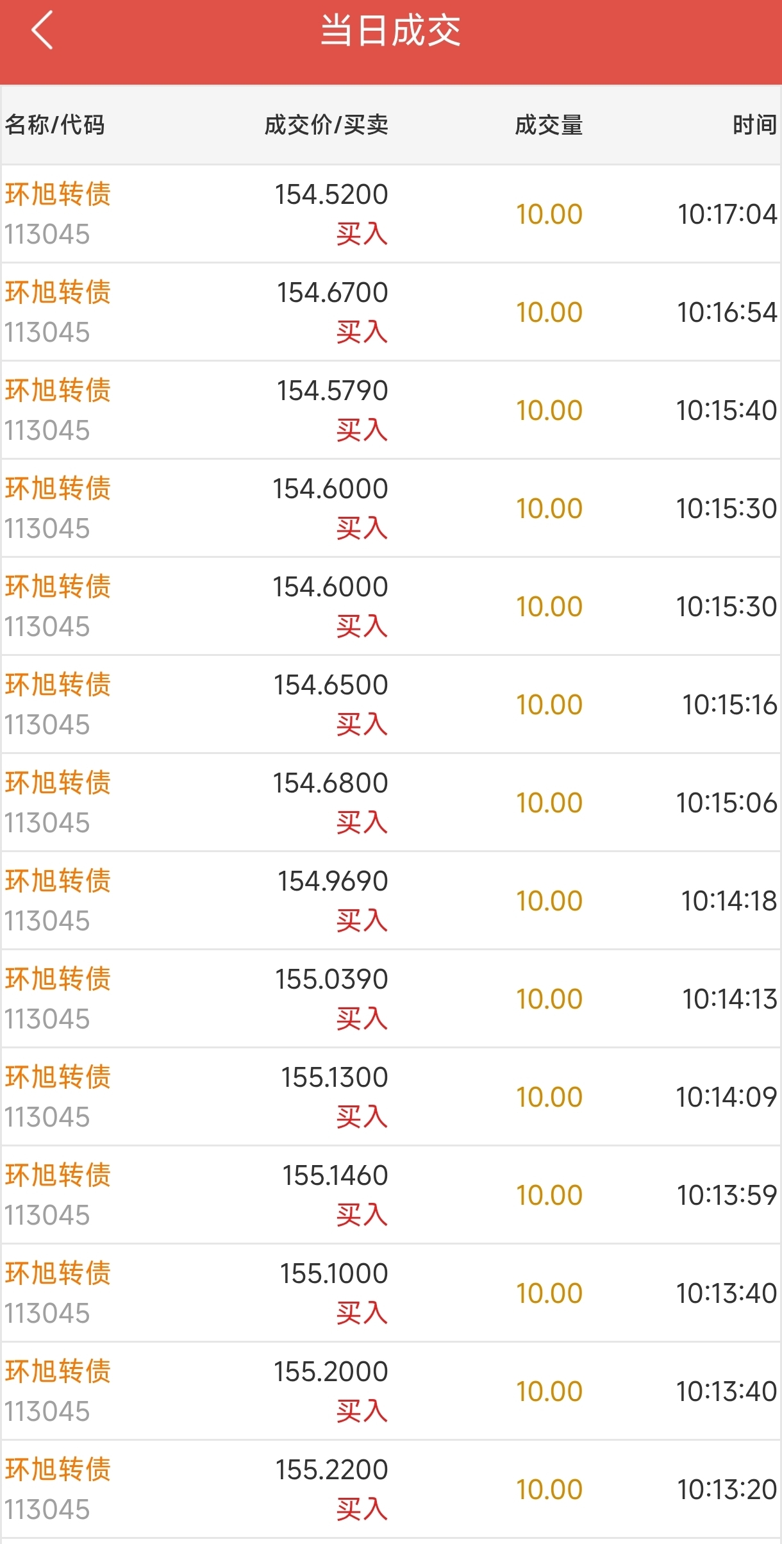
Task: Select the trade at 10:15:40
Action: click(390, 410)
